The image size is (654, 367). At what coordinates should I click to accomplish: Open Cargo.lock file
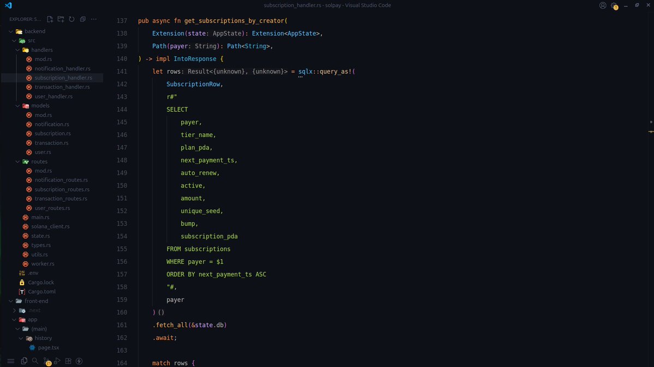[41, 282]
